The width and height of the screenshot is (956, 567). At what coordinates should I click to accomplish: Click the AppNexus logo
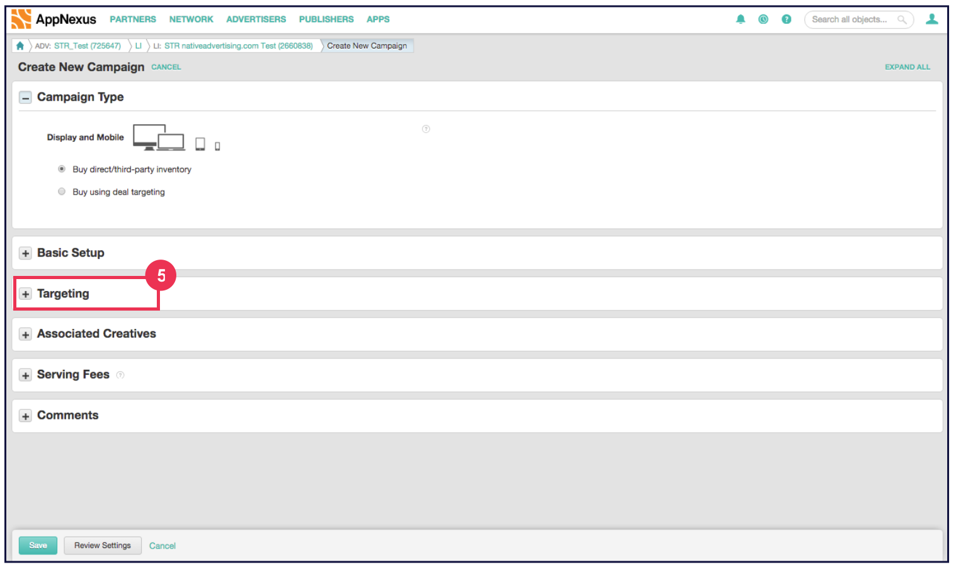54,19
